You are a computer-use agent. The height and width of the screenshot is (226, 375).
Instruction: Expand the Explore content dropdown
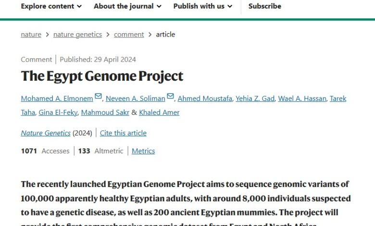pos(51,6)
